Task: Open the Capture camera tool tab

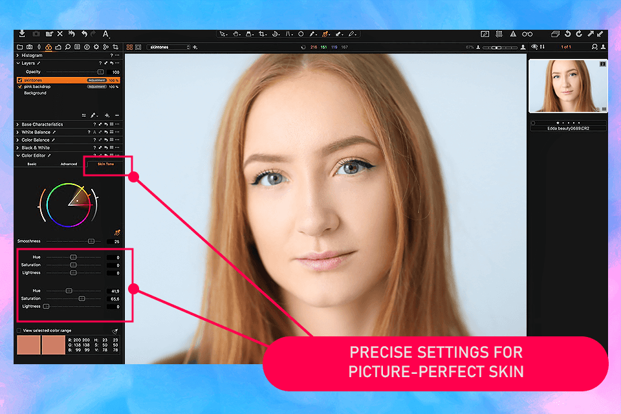Action: pos(29,47)
